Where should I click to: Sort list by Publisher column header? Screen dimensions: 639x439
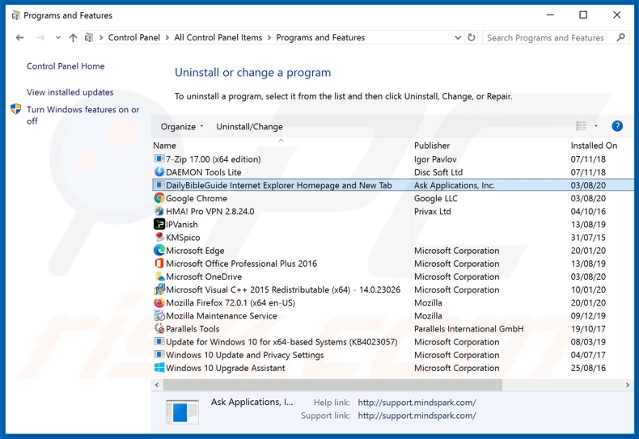pyautogui.click(x=432, y=146)
